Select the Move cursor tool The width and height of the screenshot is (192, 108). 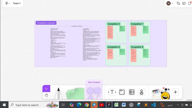tap(46, 89)
